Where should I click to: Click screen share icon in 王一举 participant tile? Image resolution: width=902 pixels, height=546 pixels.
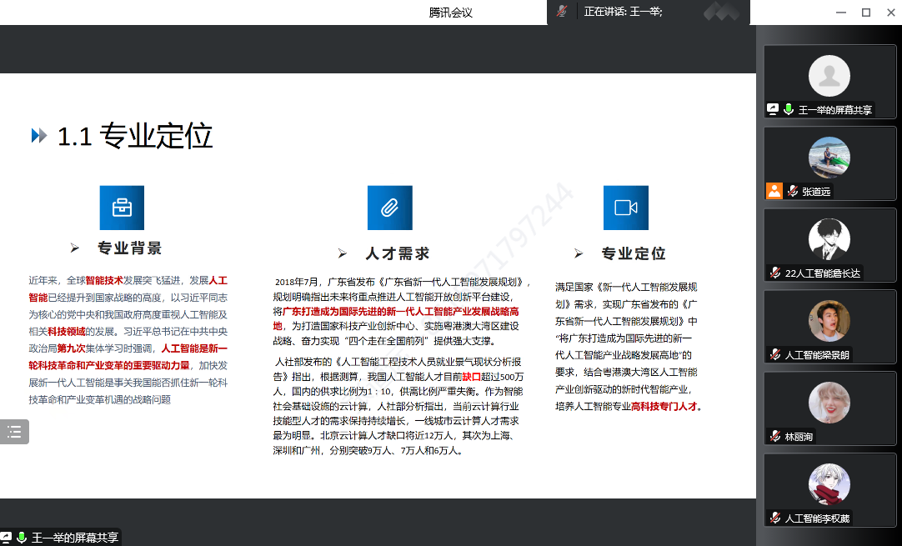(773, 109)
